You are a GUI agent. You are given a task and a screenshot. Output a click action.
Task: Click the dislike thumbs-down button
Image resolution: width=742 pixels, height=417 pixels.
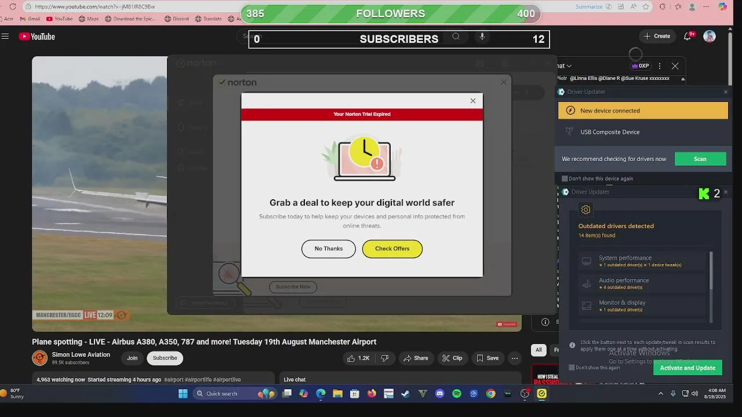385,358
